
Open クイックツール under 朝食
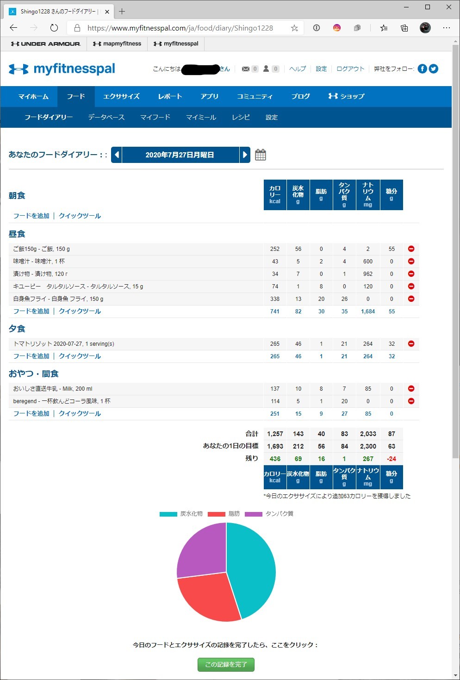(80, 216)
